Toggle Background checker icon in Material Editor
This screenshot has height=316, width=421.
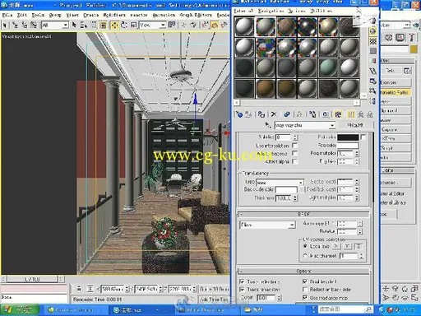click(373, 41)
